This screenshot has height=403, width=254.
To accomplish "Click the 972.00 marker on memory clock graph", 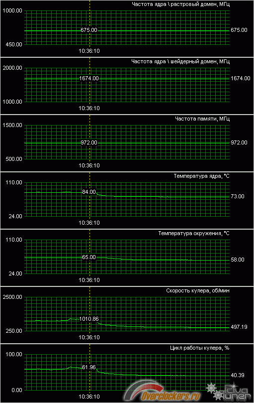I will pos(89,142).
